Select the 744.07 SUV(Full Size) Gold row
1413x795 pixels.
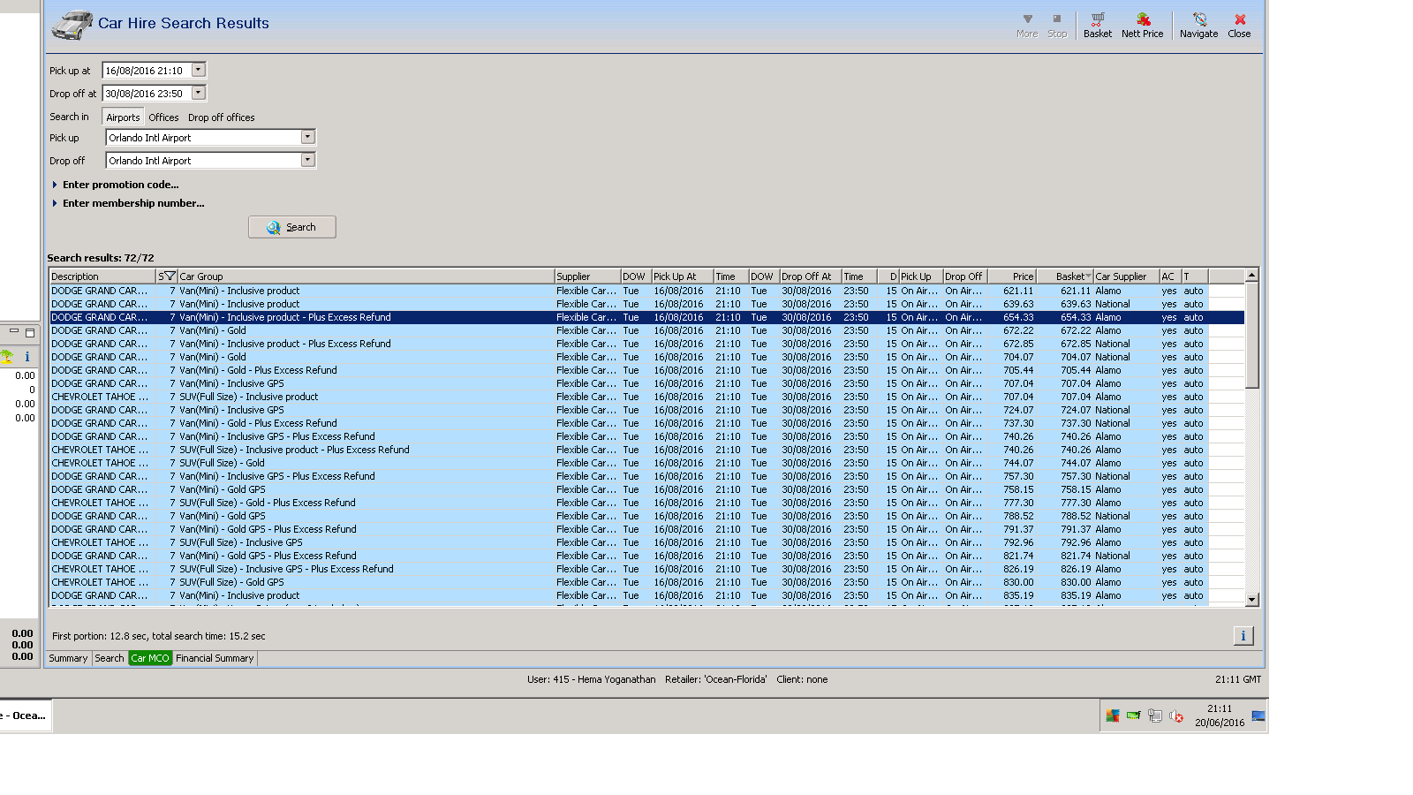646,463
